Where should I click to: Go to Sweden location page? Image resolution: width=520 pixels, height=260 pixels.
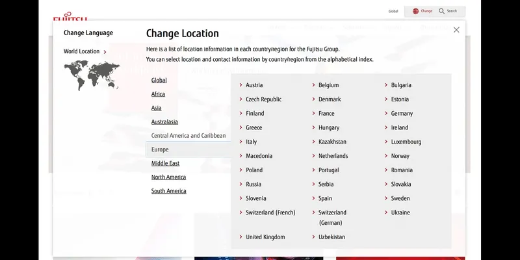click(400, 198)
